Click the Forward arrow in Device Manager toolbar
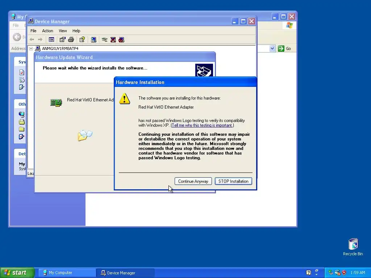Viewport: 371px width, 278px height. tap(40, 39)
